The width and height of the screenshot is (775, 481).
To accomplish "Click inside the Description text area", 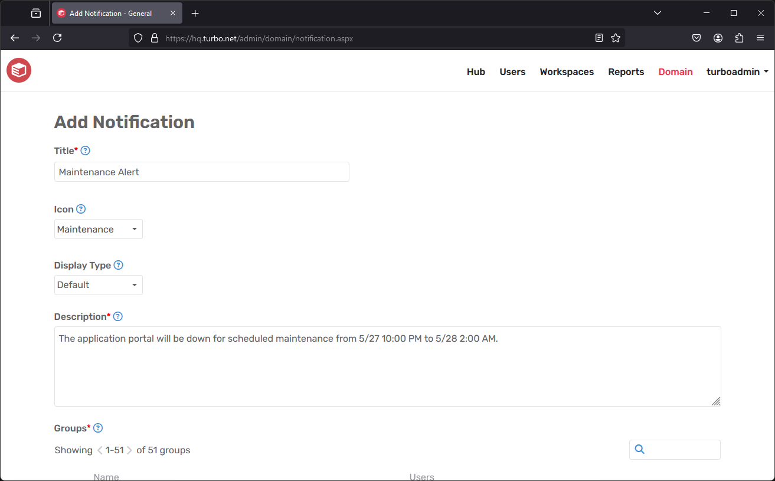I will pos(387,366).
